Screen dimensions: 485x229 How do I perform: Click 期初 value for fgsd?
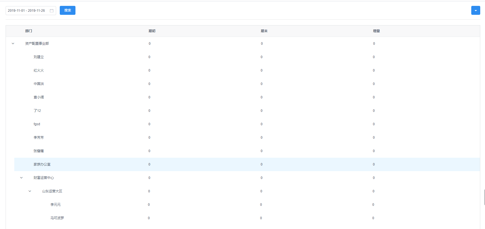tap(149, 124)
